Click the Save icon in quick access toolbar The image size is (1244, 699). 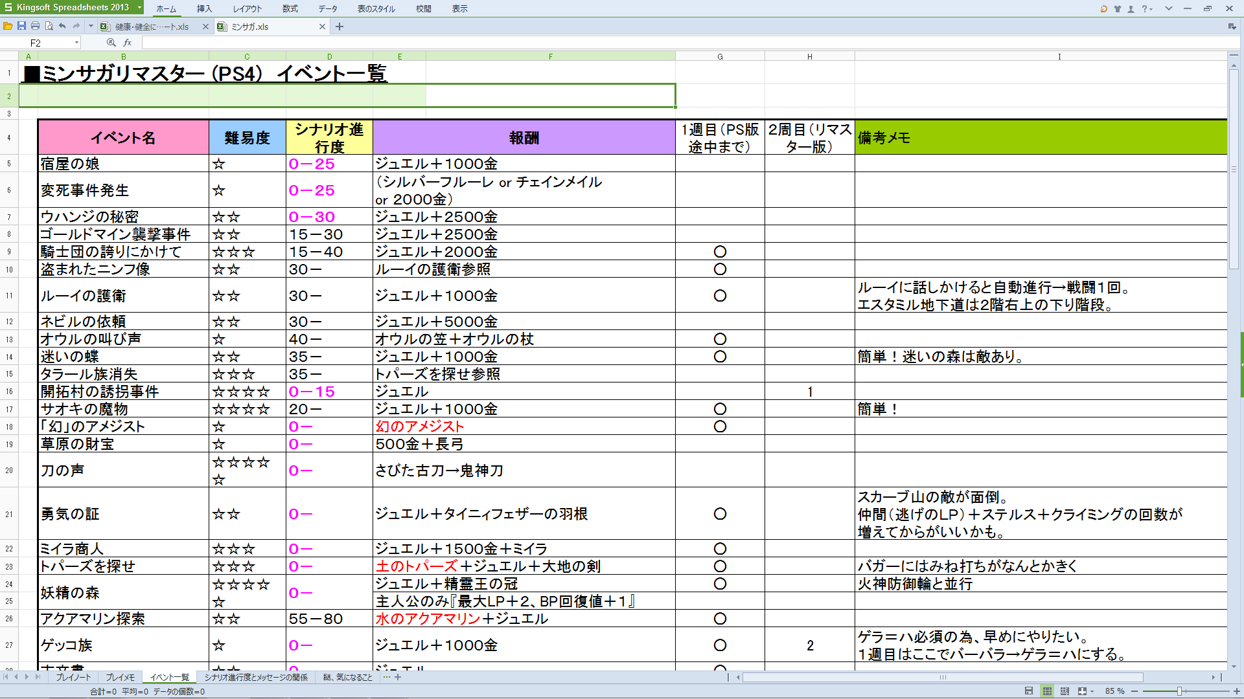pyautogui.click(x=21, y=26)
